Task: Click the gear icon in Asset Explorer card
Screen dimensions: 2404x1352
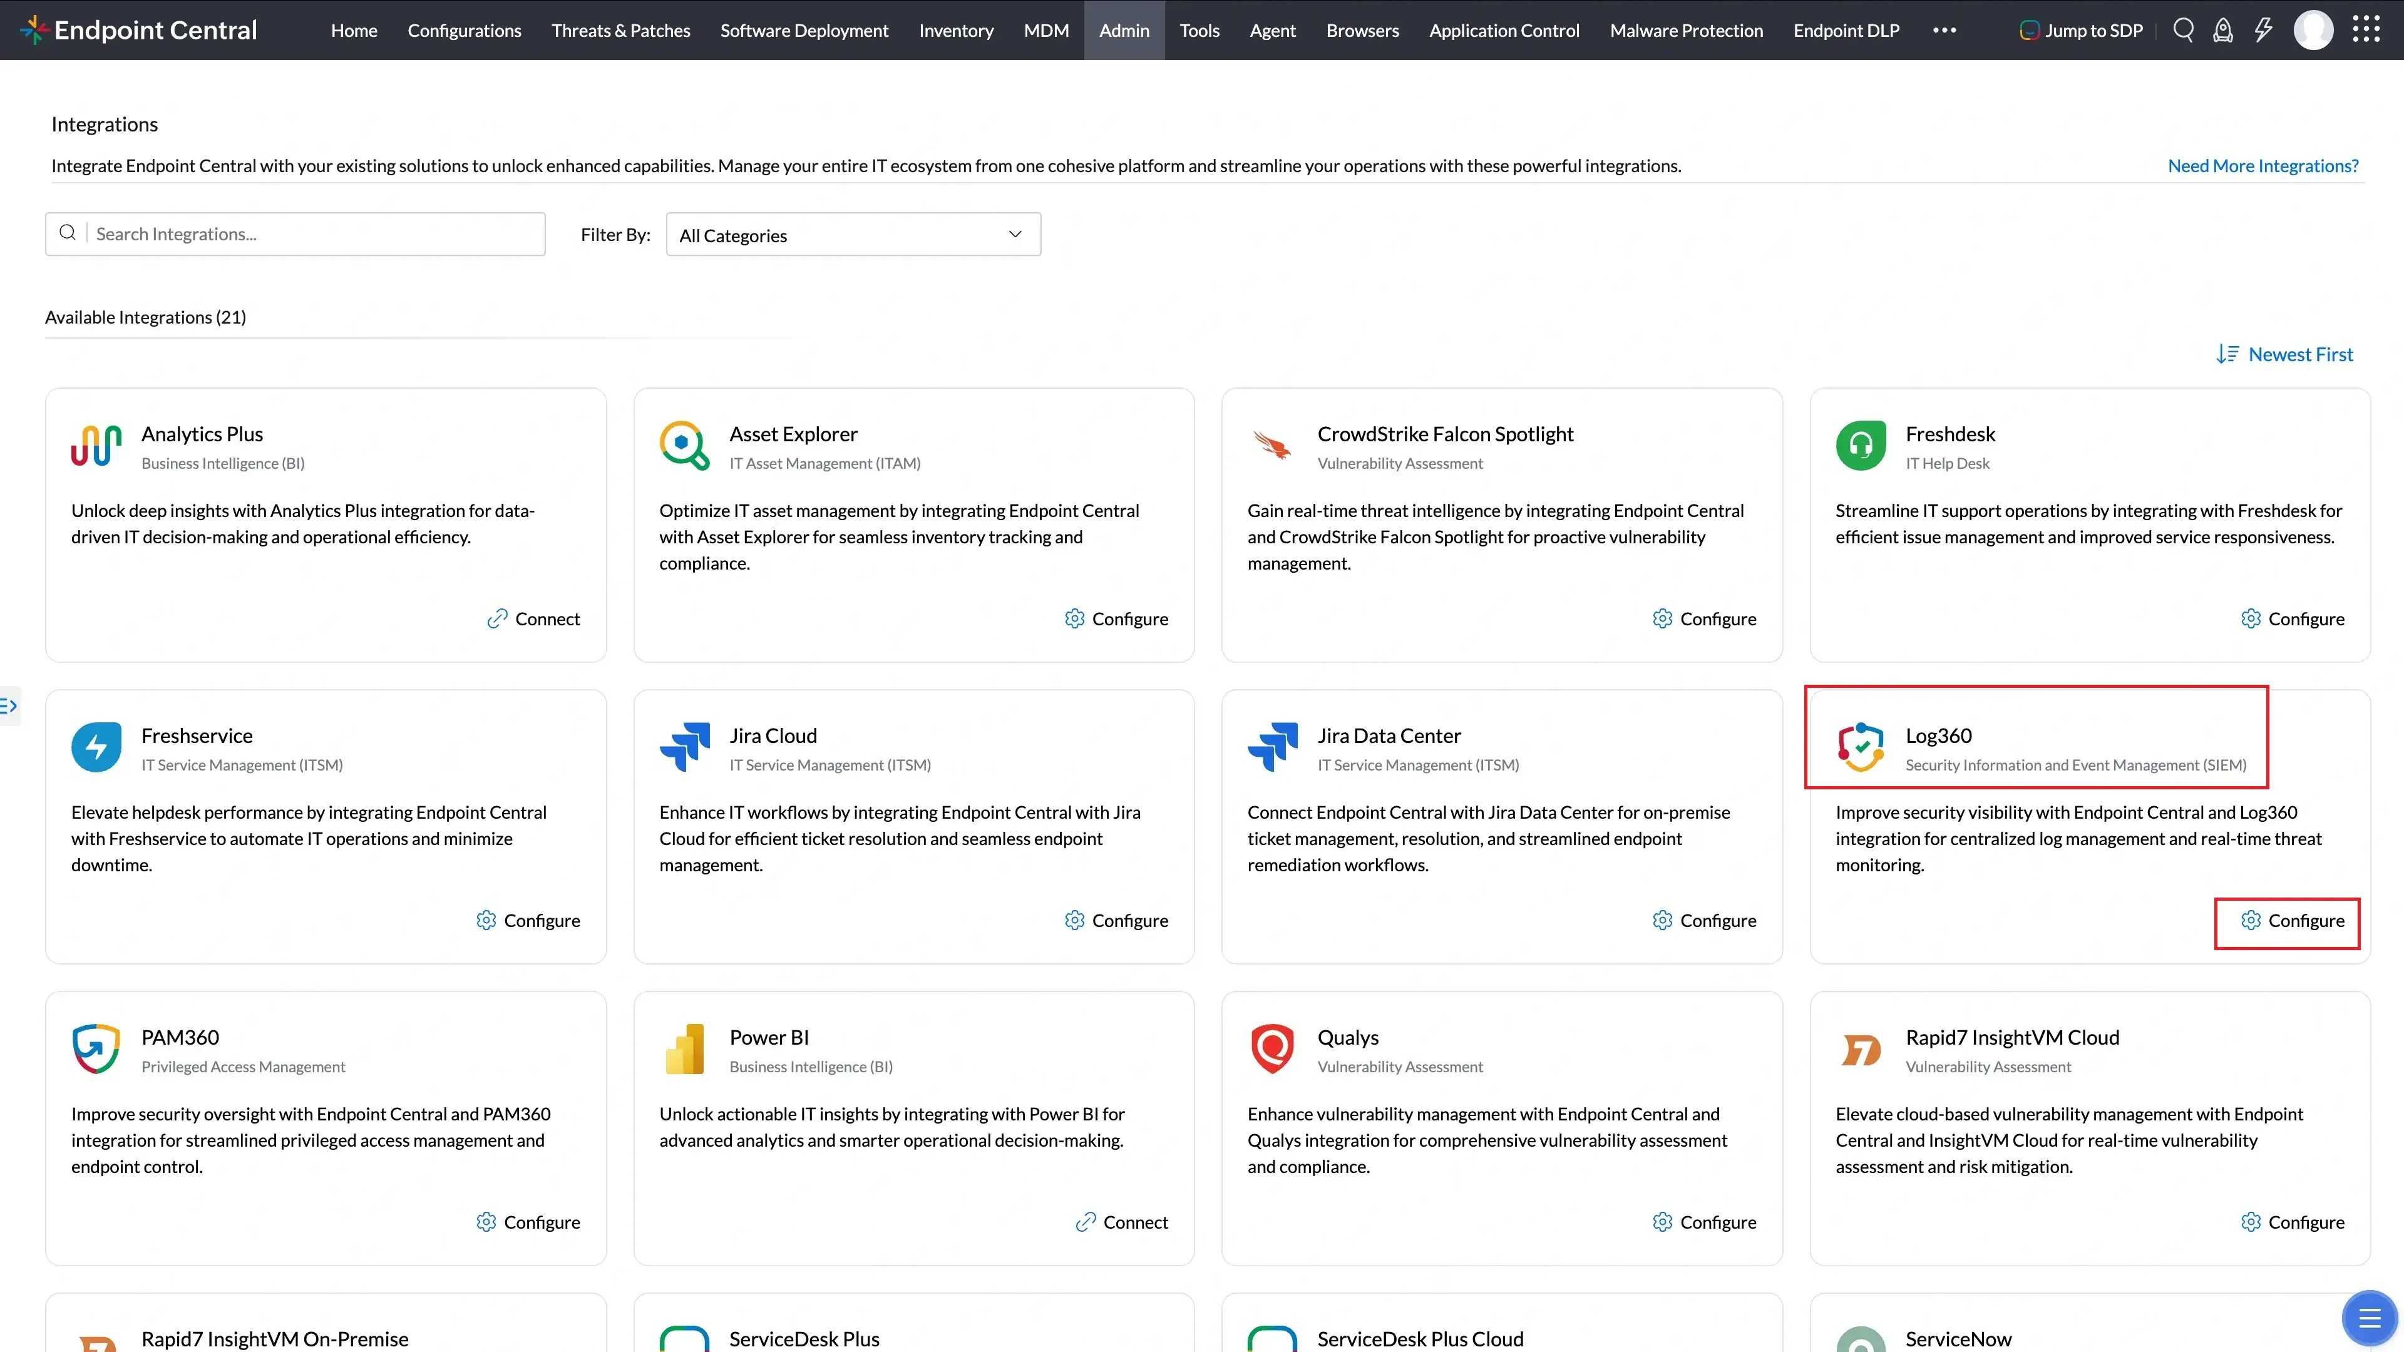Action: [1074, 618]
